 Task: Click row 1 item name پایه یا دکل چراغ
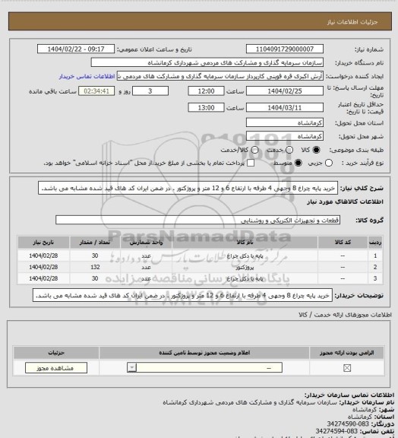click(245, 255)
